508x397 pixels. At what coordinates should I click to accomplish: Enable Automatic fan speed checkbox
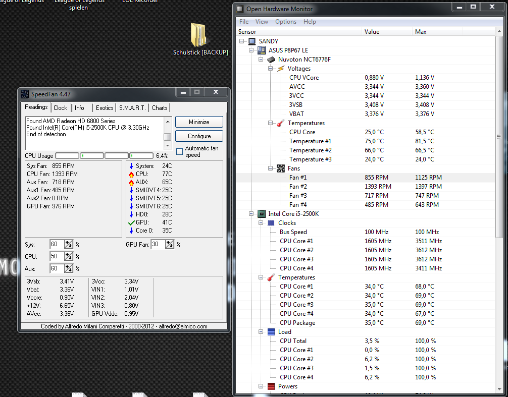pos(179,151)
